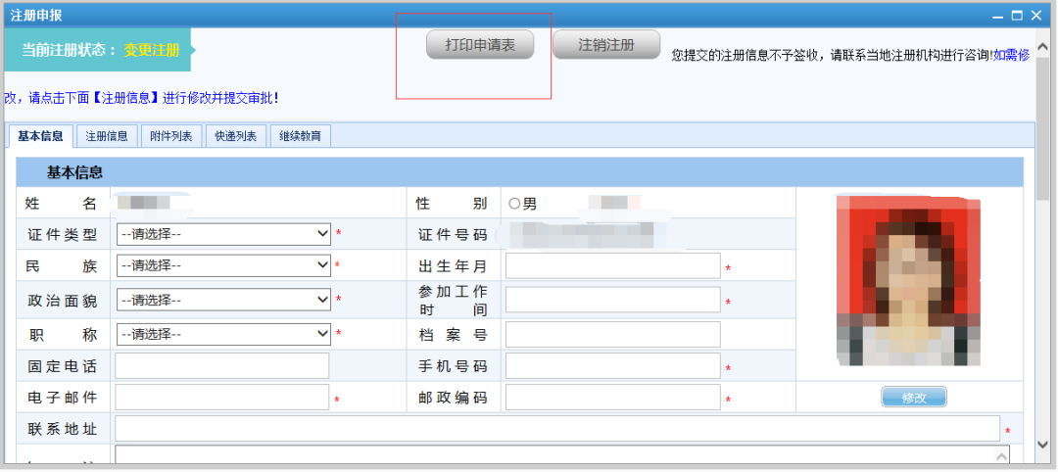This screenshot has width=1058, height=472.
Task: Close the 注册申报 window
Action: [1036, 16]
